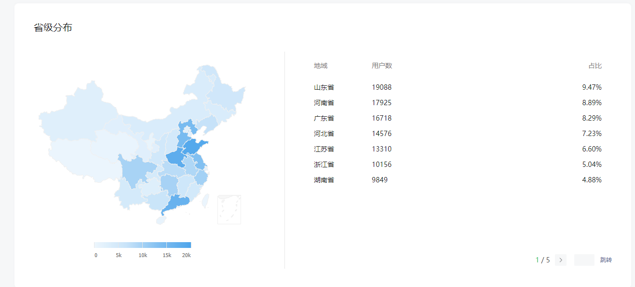Select the 浙江省 row label

[x=324, y=164]
